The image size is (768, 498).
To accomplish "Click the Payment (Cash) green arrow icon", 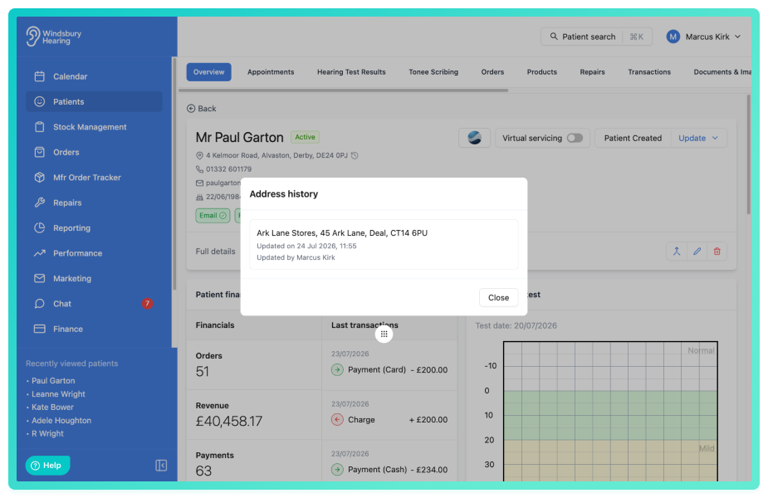I will point(337,470).
